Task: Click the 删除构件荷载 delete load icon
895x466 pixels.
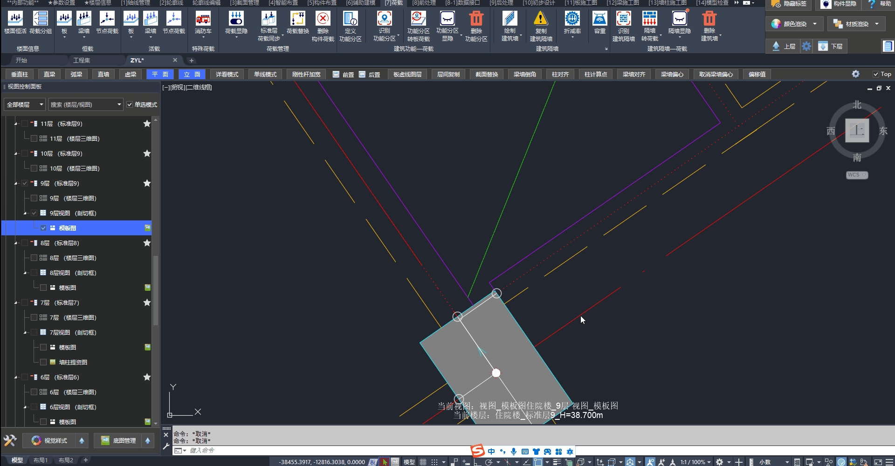Action: [x=323, y=20]
